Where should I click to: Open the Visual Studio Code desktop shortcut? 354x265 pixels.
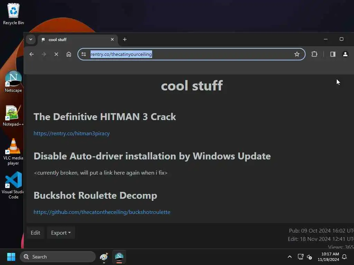click(x=13, y=185)
